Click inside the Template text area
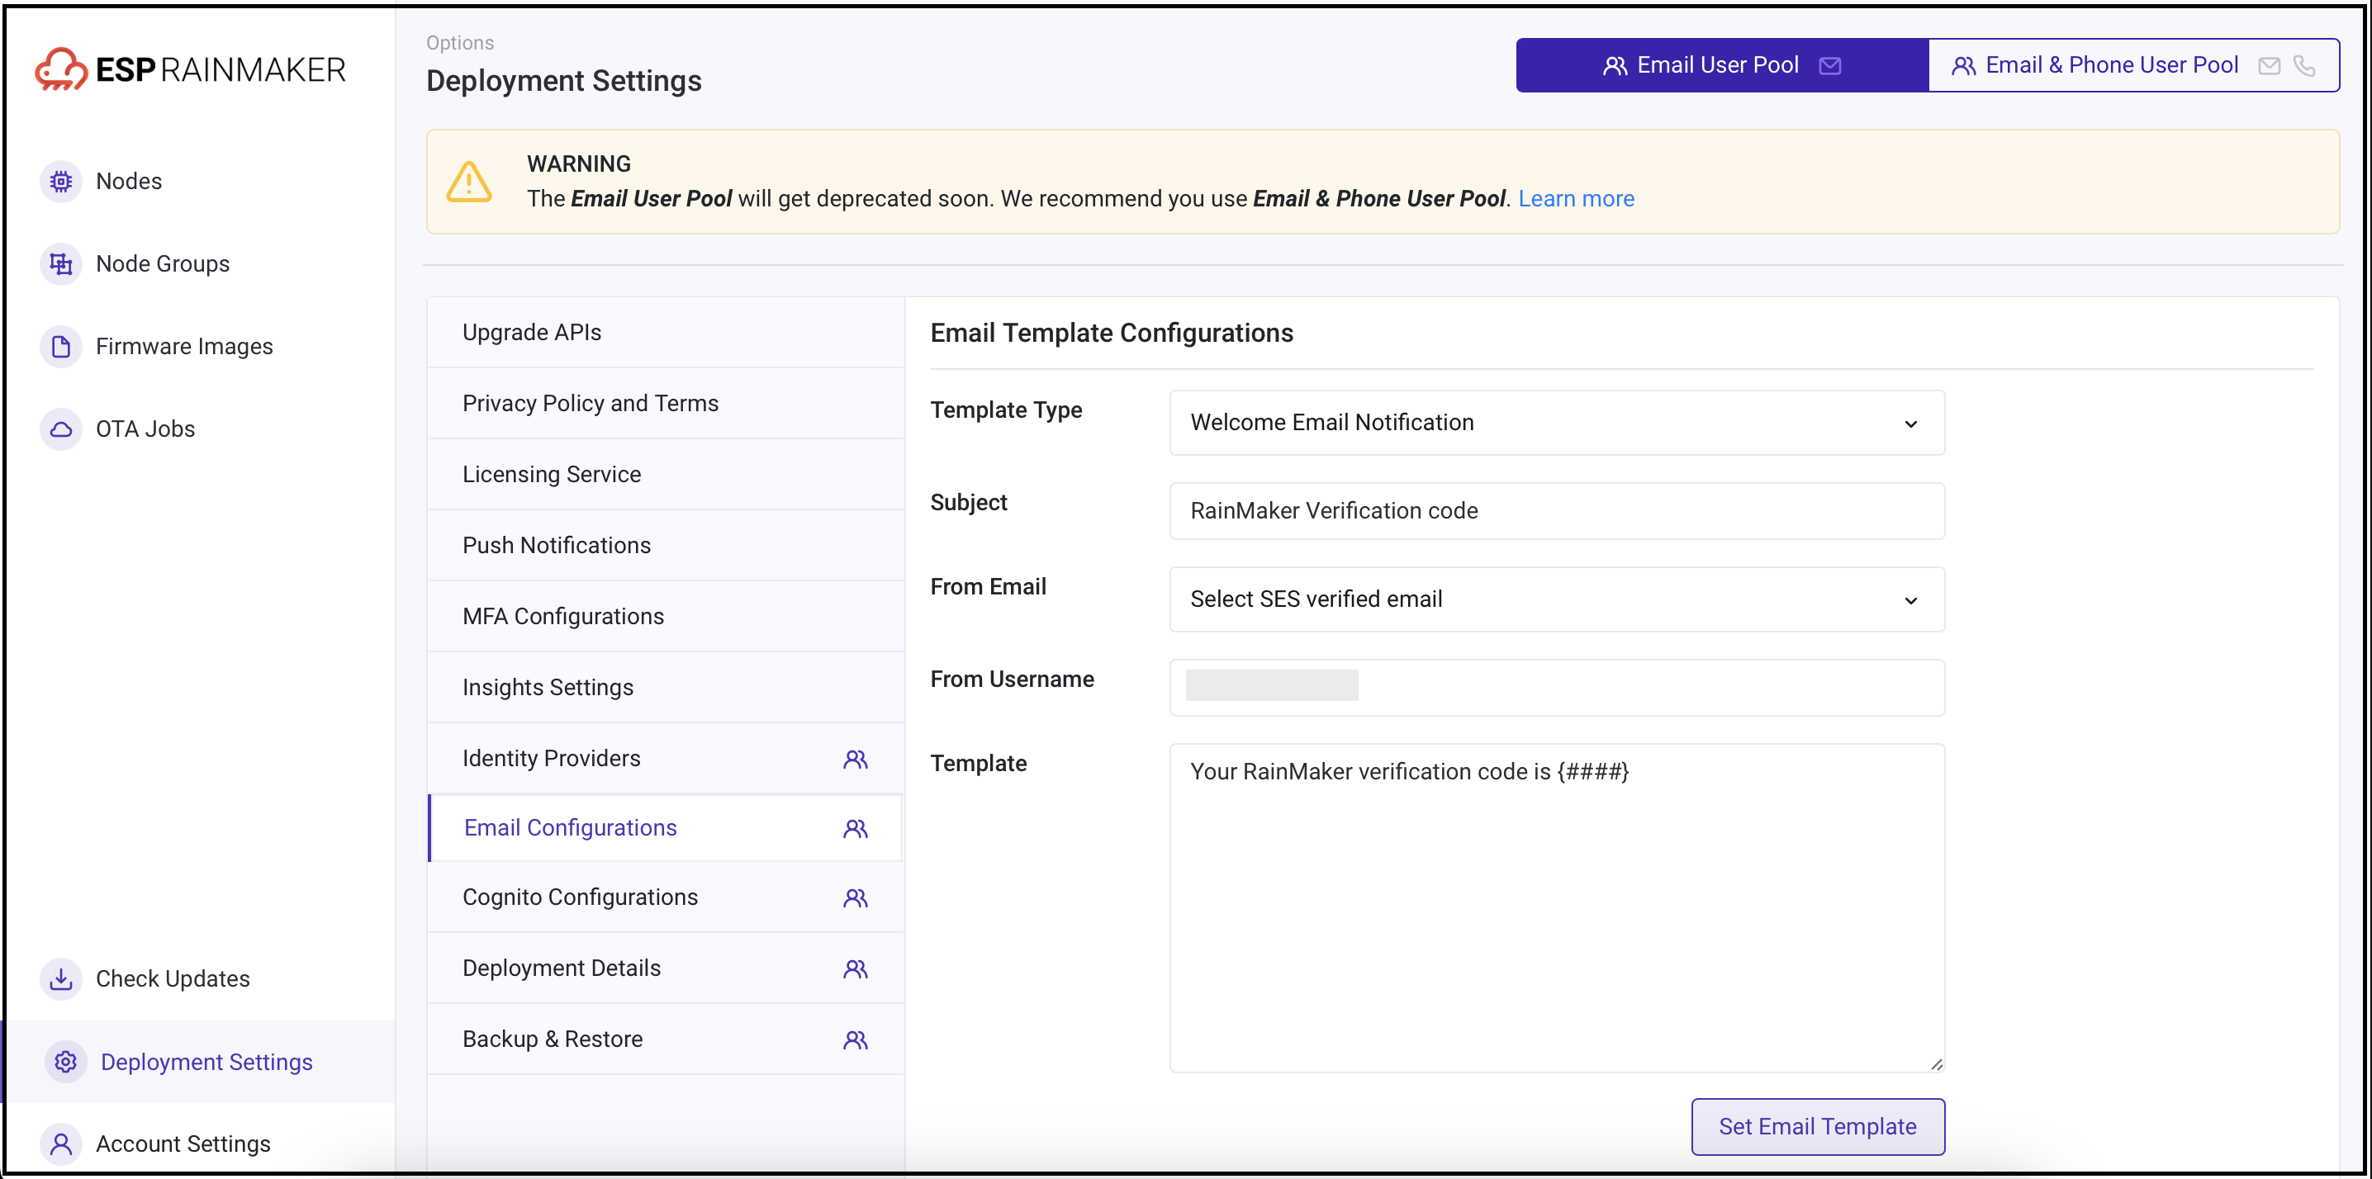The height and width of the screenshot is (1179, 2372). (x=1556, y=907)
